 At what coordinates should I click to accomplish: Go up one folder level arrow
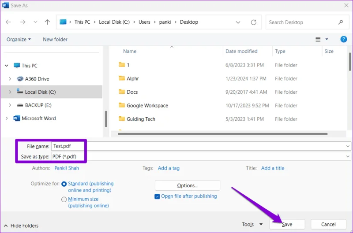(x=47, y=22)
